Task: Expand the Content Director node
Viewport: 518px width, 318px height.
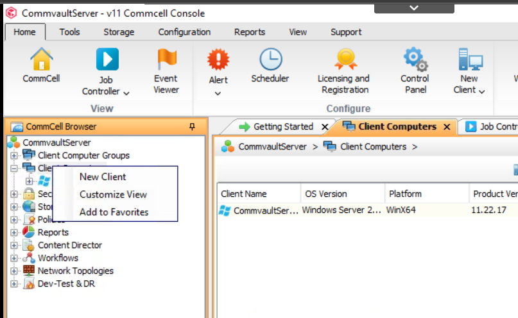Action: pos(14,245)
